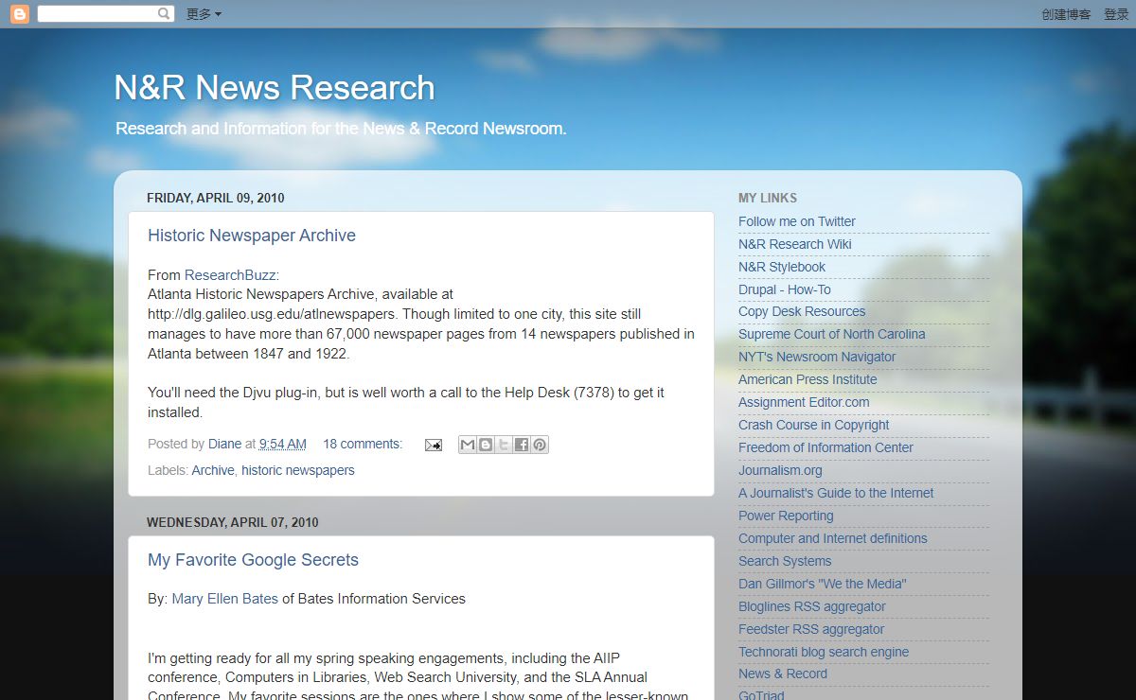1136x700 pixels.
Task: Open Dan Gillmor's "We the Media" link
Action: pos(822,584)
